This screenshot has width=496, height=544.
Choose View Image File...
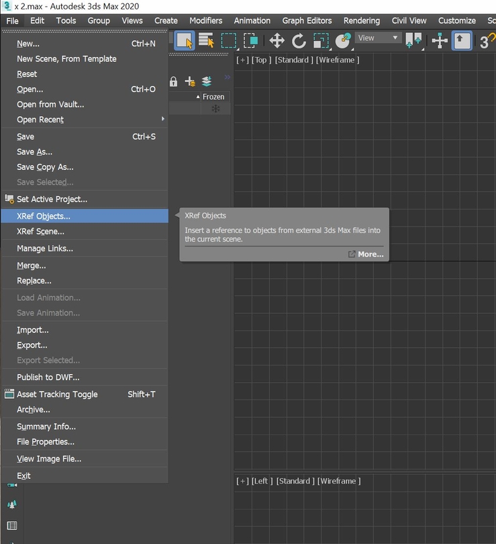pyautogui.click(x=85, y=459)
